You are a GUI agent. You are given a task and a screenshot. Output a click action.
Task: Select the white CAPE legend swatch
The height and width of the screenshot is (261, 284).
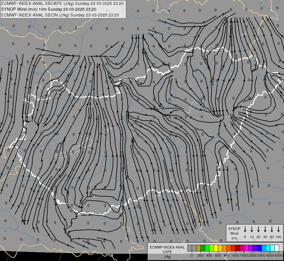[277, 248]
